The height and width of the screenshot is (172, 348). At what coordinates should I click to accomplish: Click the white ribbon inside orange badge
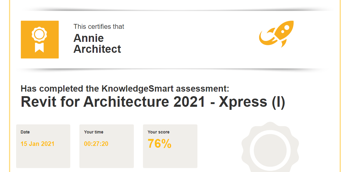tap(40, 47)
